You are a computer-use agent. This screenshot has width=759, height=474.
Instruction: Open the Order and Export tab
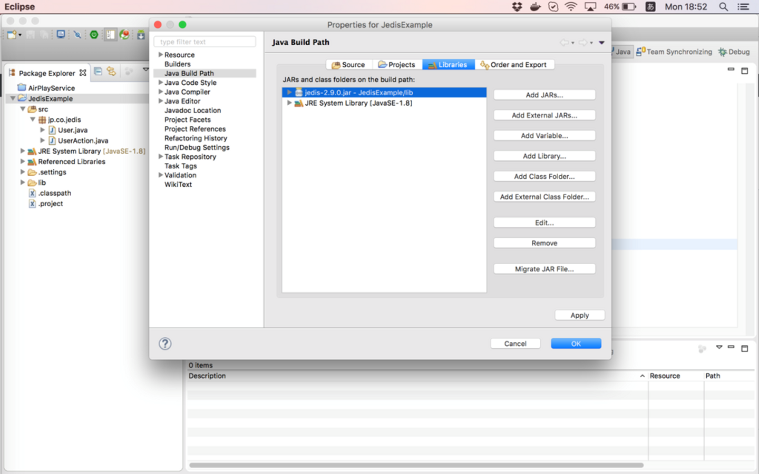pos(514,65)
